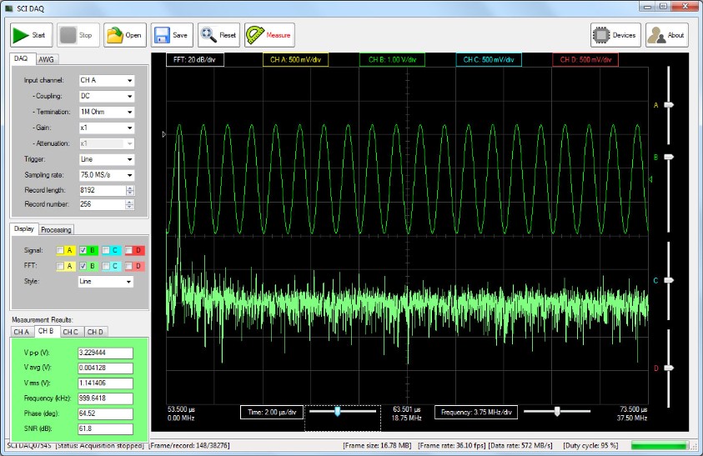Click the channel B vertical offset slider
Viewport: 703px width, 456px height.
point(669,157)
